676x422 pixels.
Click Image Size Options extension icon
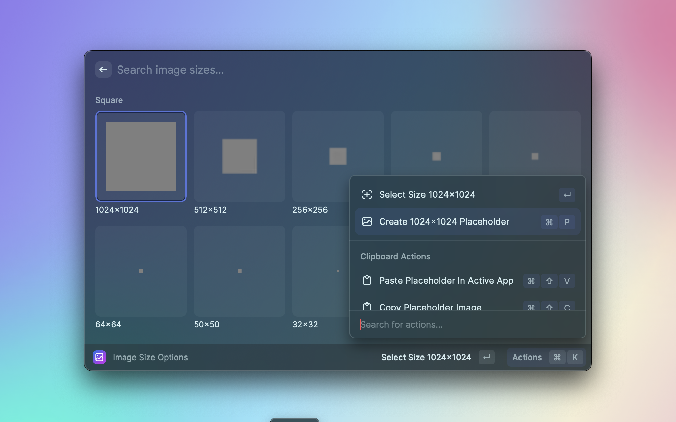[99, 357]
